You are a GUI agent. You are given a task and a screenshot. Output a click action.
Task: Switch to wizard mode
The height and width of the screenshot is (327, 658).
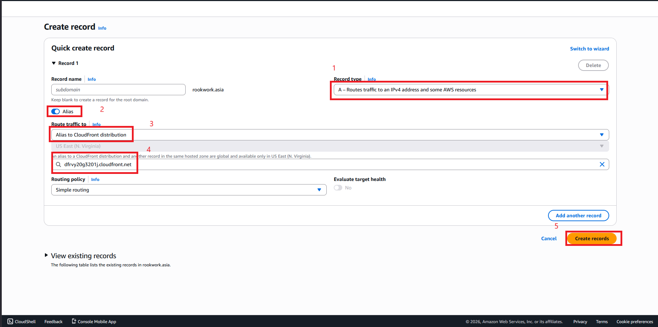coord(589,49)
